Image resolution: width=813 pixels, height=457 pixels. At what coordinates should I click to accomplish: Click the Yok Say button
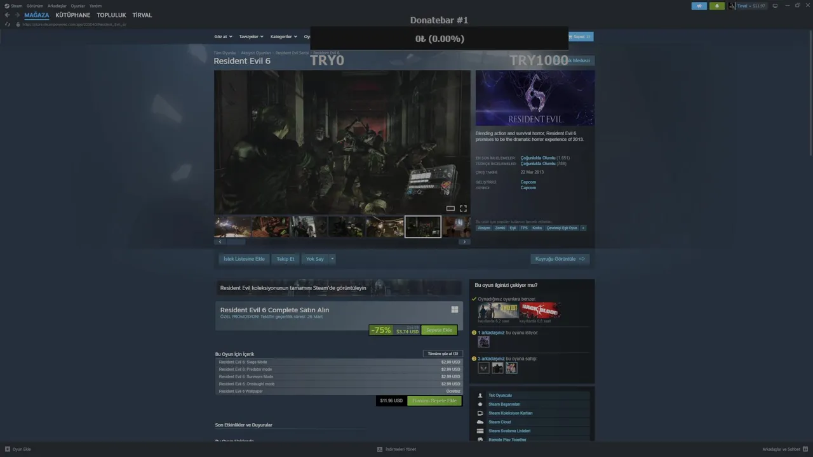pyautogui.click(x=315, y=259)
